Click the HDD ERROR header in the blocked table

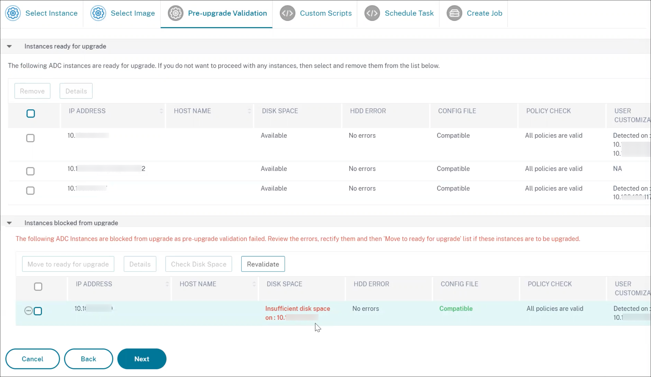pyautogui.click(x=371, y=284)
